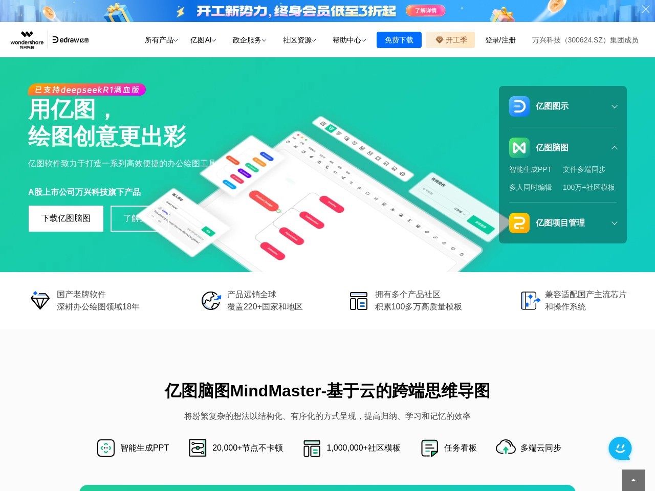Click 兼容适配国产主流芯片 text
The height and width of the screenshot is (491, 655).
tap(586, 295)
